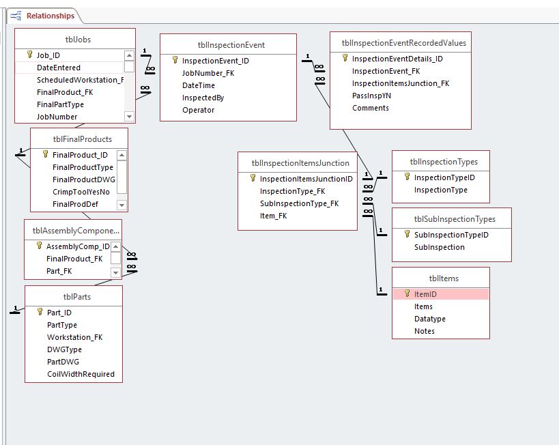
Task: Select the Comments field
Action: 371,108
